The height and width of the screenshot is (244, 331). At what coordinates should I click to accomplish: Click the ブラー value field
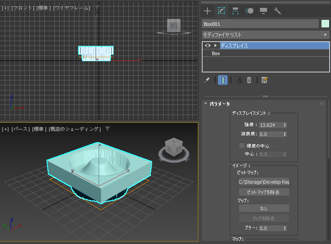click(x=270, y=228)
